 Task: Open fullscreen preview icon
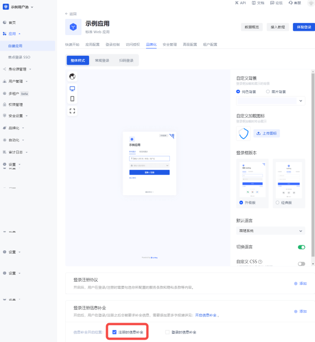72,111
